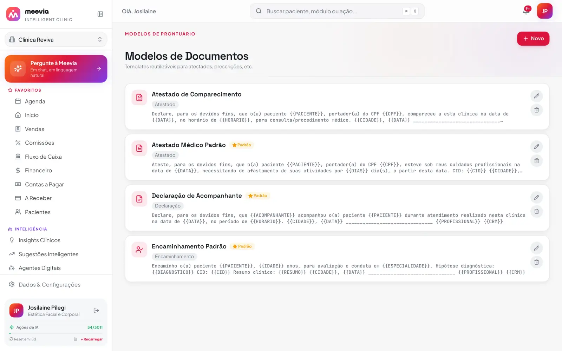
Task: Click the person icon of Encaminhamento Padrão
Action: 139,250
